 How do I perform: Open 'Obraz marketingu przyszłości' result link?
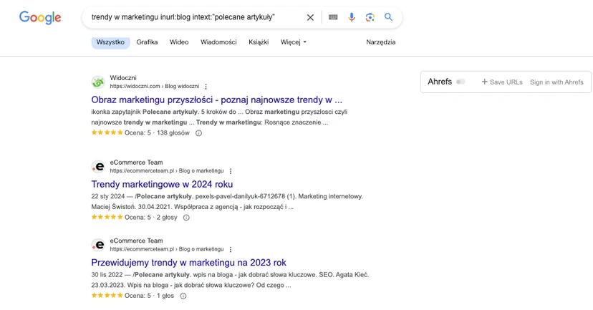pyautogui.click(x=217, y=100)
